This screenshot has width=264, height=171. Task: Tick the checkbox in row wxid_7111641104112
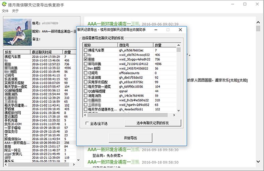tap(86, 64)
